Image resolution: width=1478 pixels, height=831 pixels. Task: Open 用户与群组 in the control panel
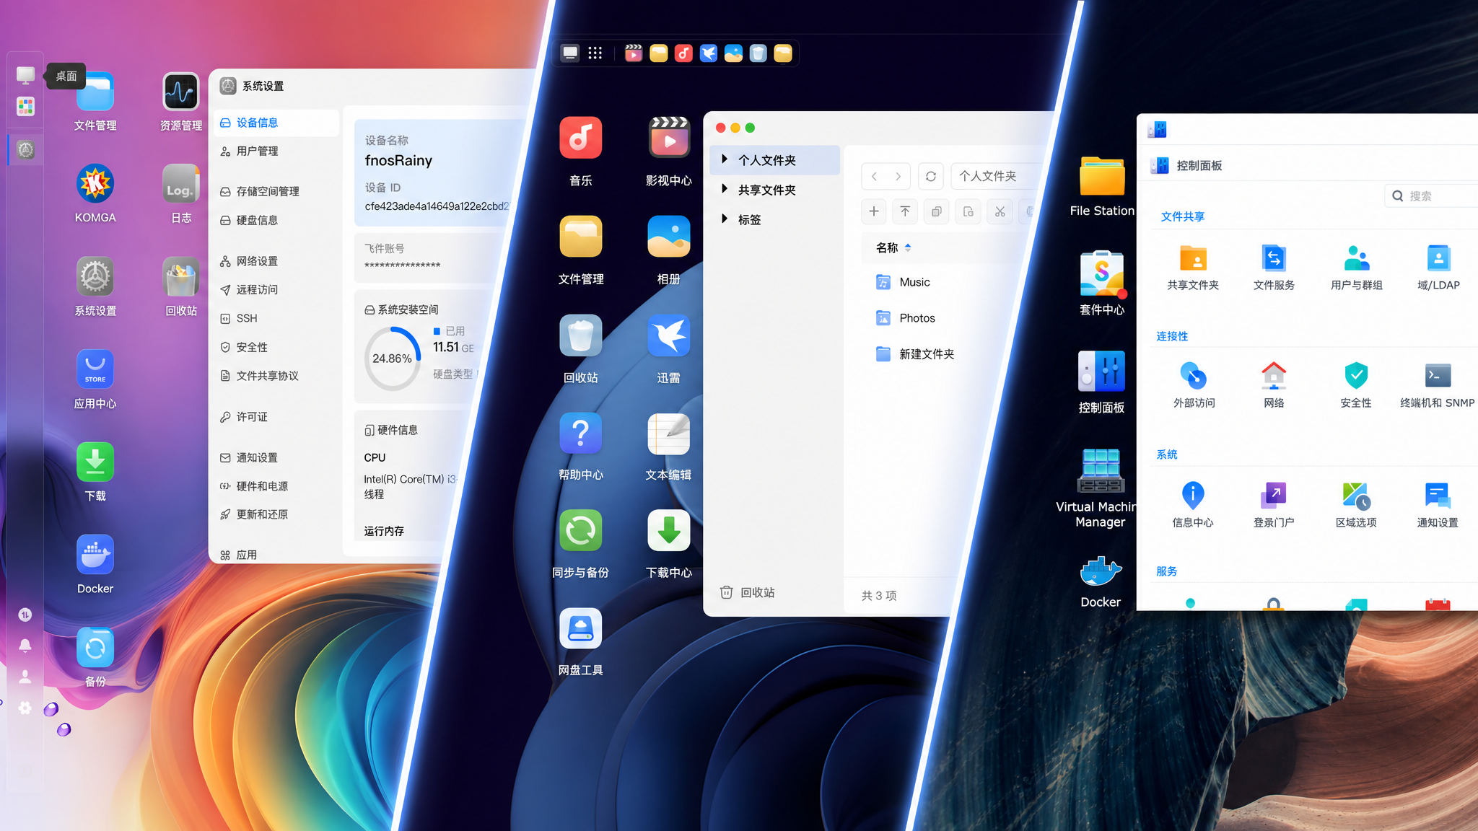[1357, 258]
